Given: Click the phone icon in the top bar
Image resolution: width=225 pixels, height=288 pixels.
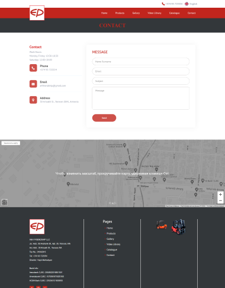Looking at the screenshot, I should click(x=163, y=4).
